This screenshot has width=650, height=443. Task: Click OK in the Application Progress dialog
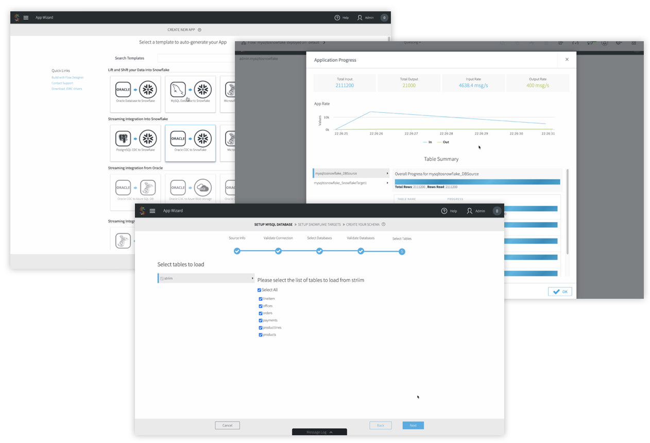(560, 292)
